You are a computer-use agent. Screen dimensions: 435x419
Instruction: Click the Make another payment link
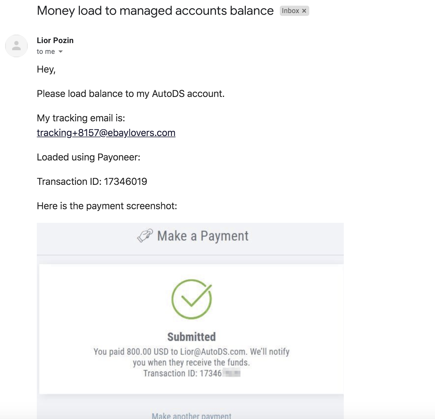click(x=191, y=416)
